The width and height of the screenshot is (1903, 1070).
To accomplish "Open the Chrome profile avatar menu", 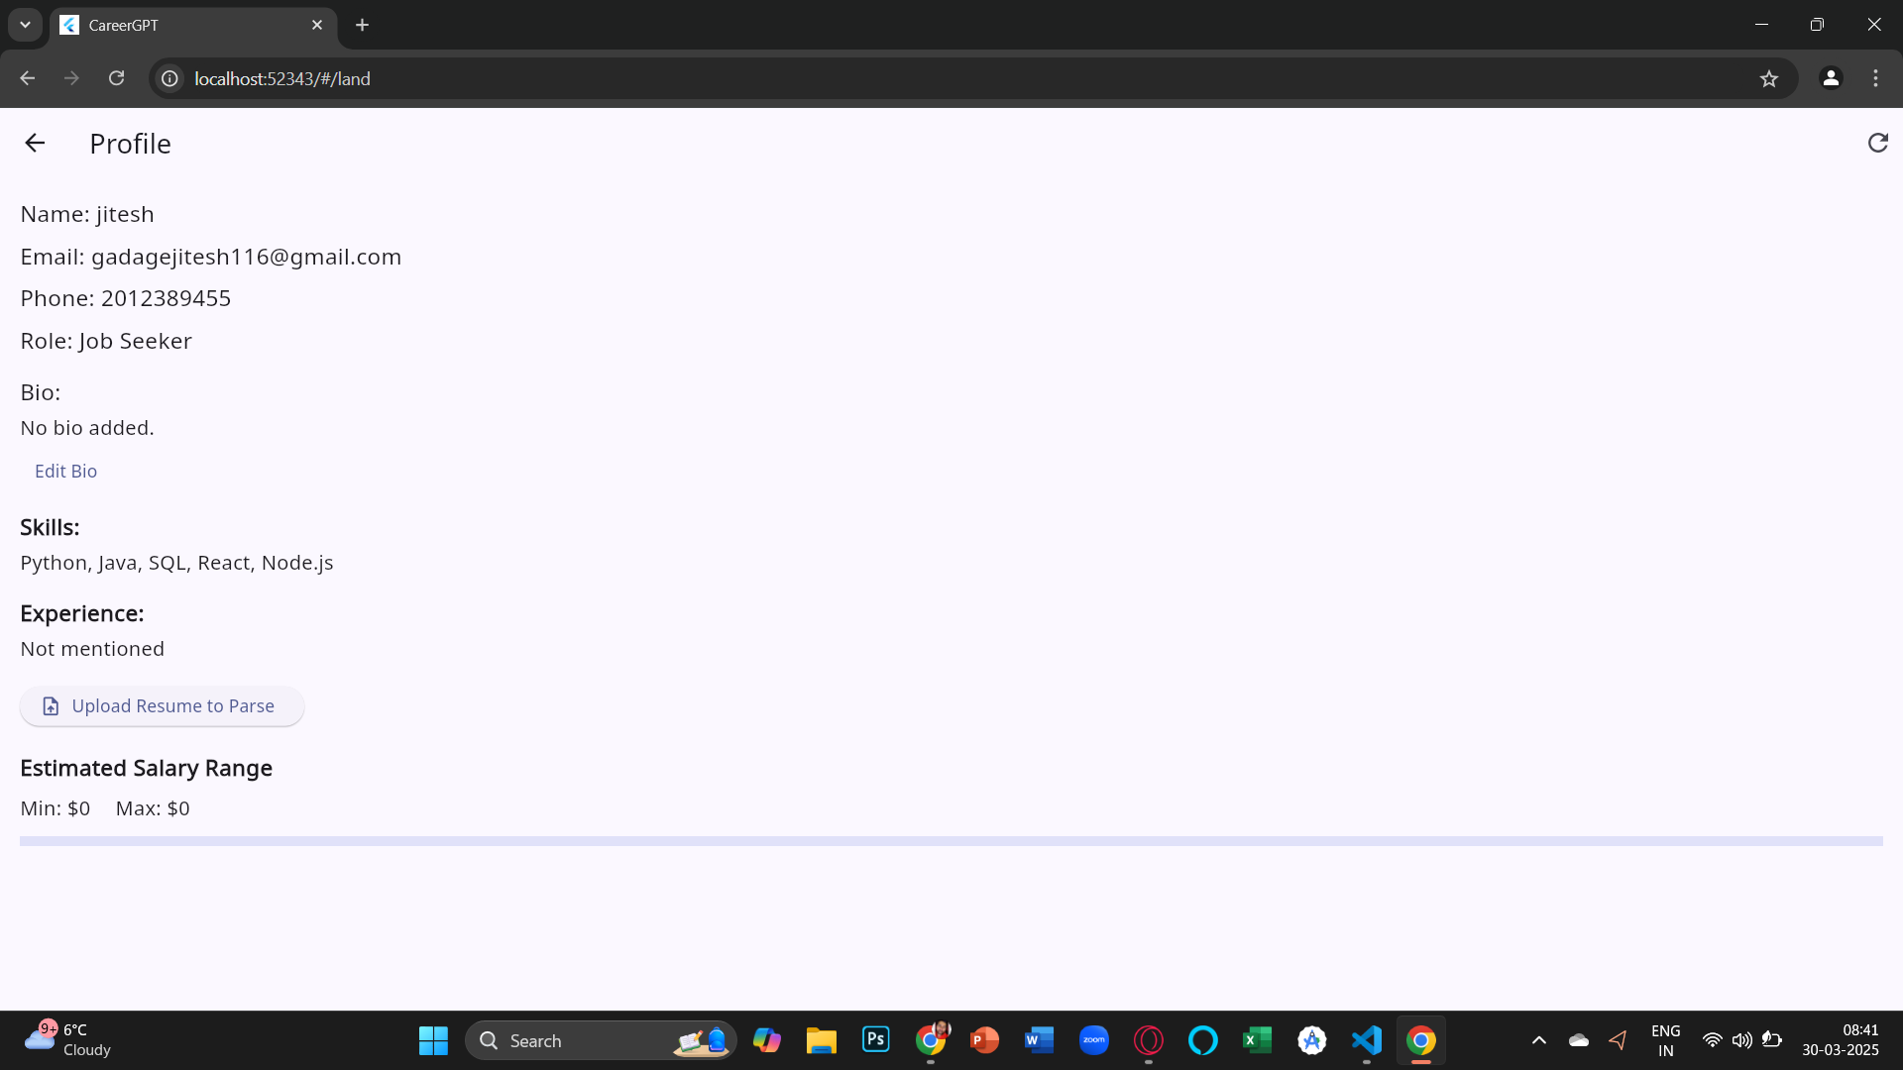I will point(1831,78).
